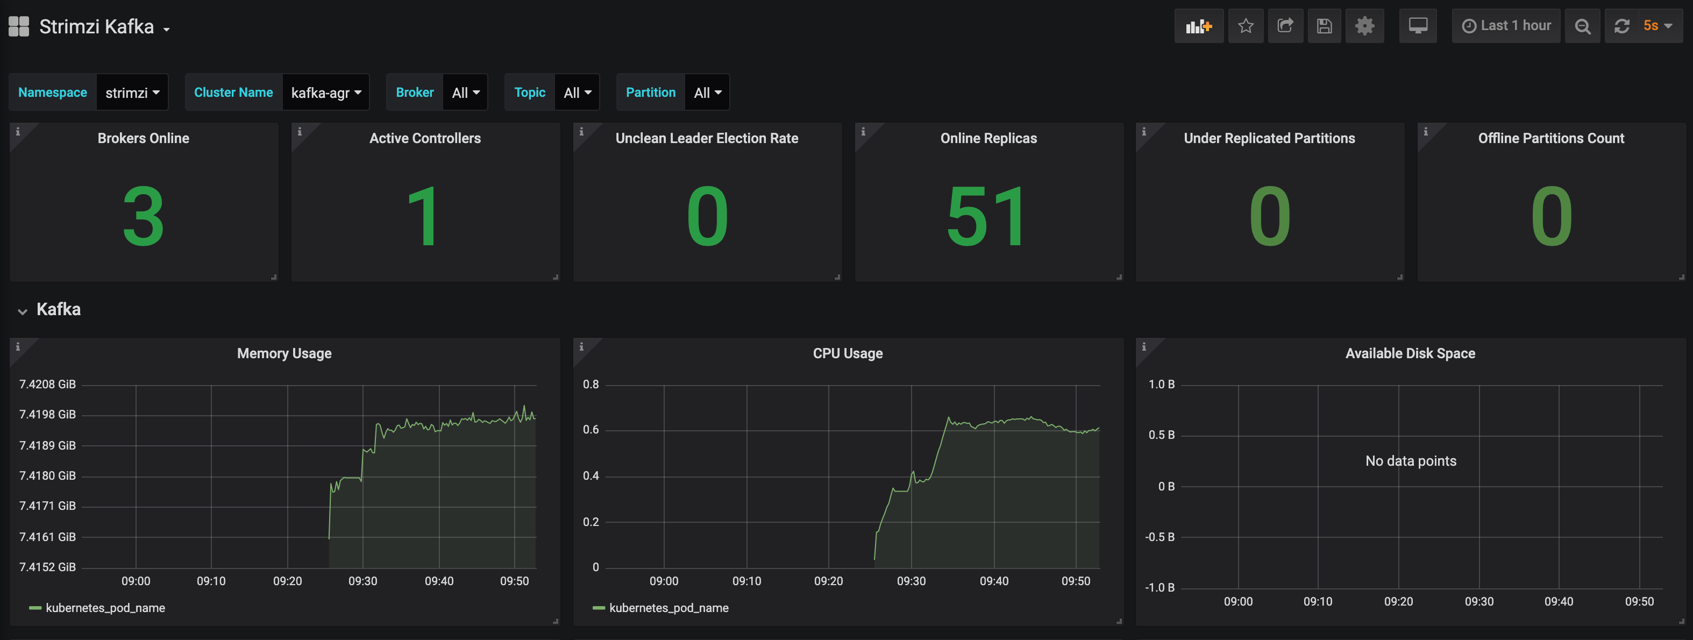
Task: Click the zoom out time range icon
Action: click(x=1583, y=26)
